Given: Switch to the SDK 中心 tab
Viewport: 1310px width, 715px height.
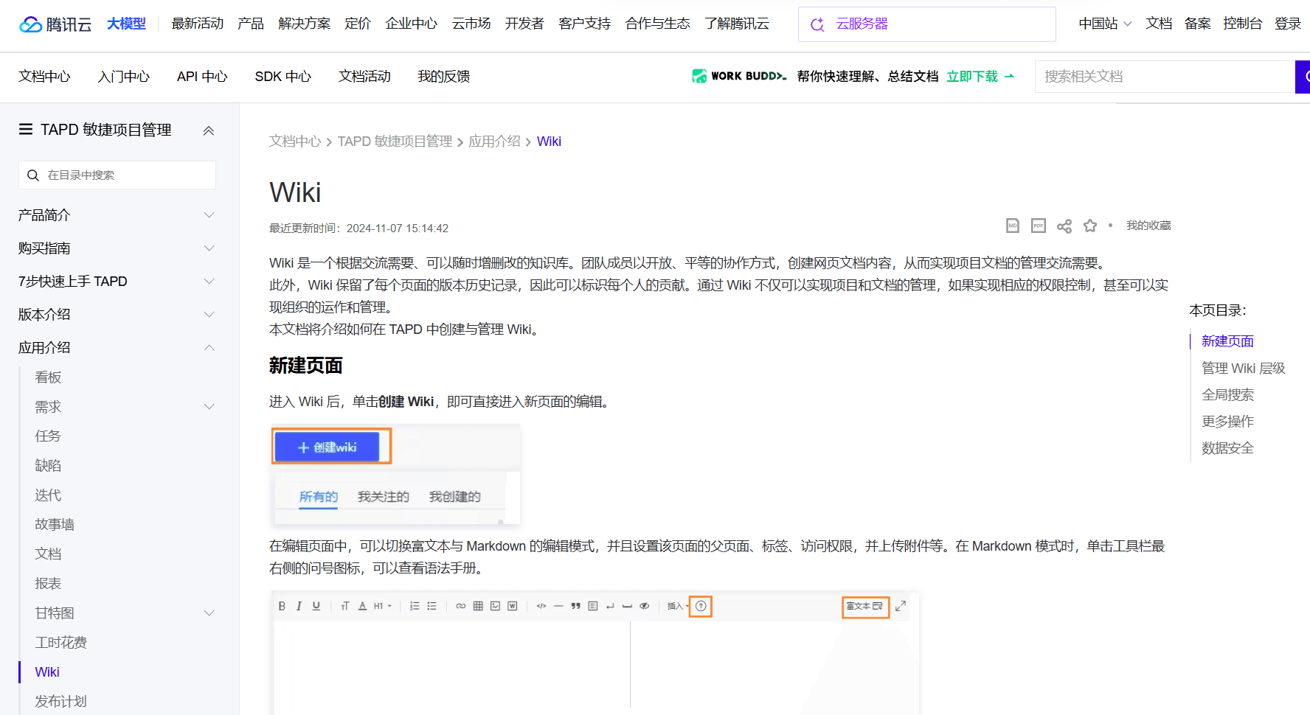Looking at the screenshot, I should (283, 77).
